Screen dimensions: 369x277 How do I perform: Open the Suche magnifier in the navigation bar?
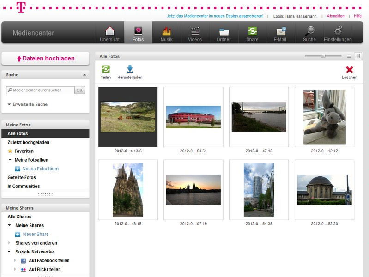[309, 34]
